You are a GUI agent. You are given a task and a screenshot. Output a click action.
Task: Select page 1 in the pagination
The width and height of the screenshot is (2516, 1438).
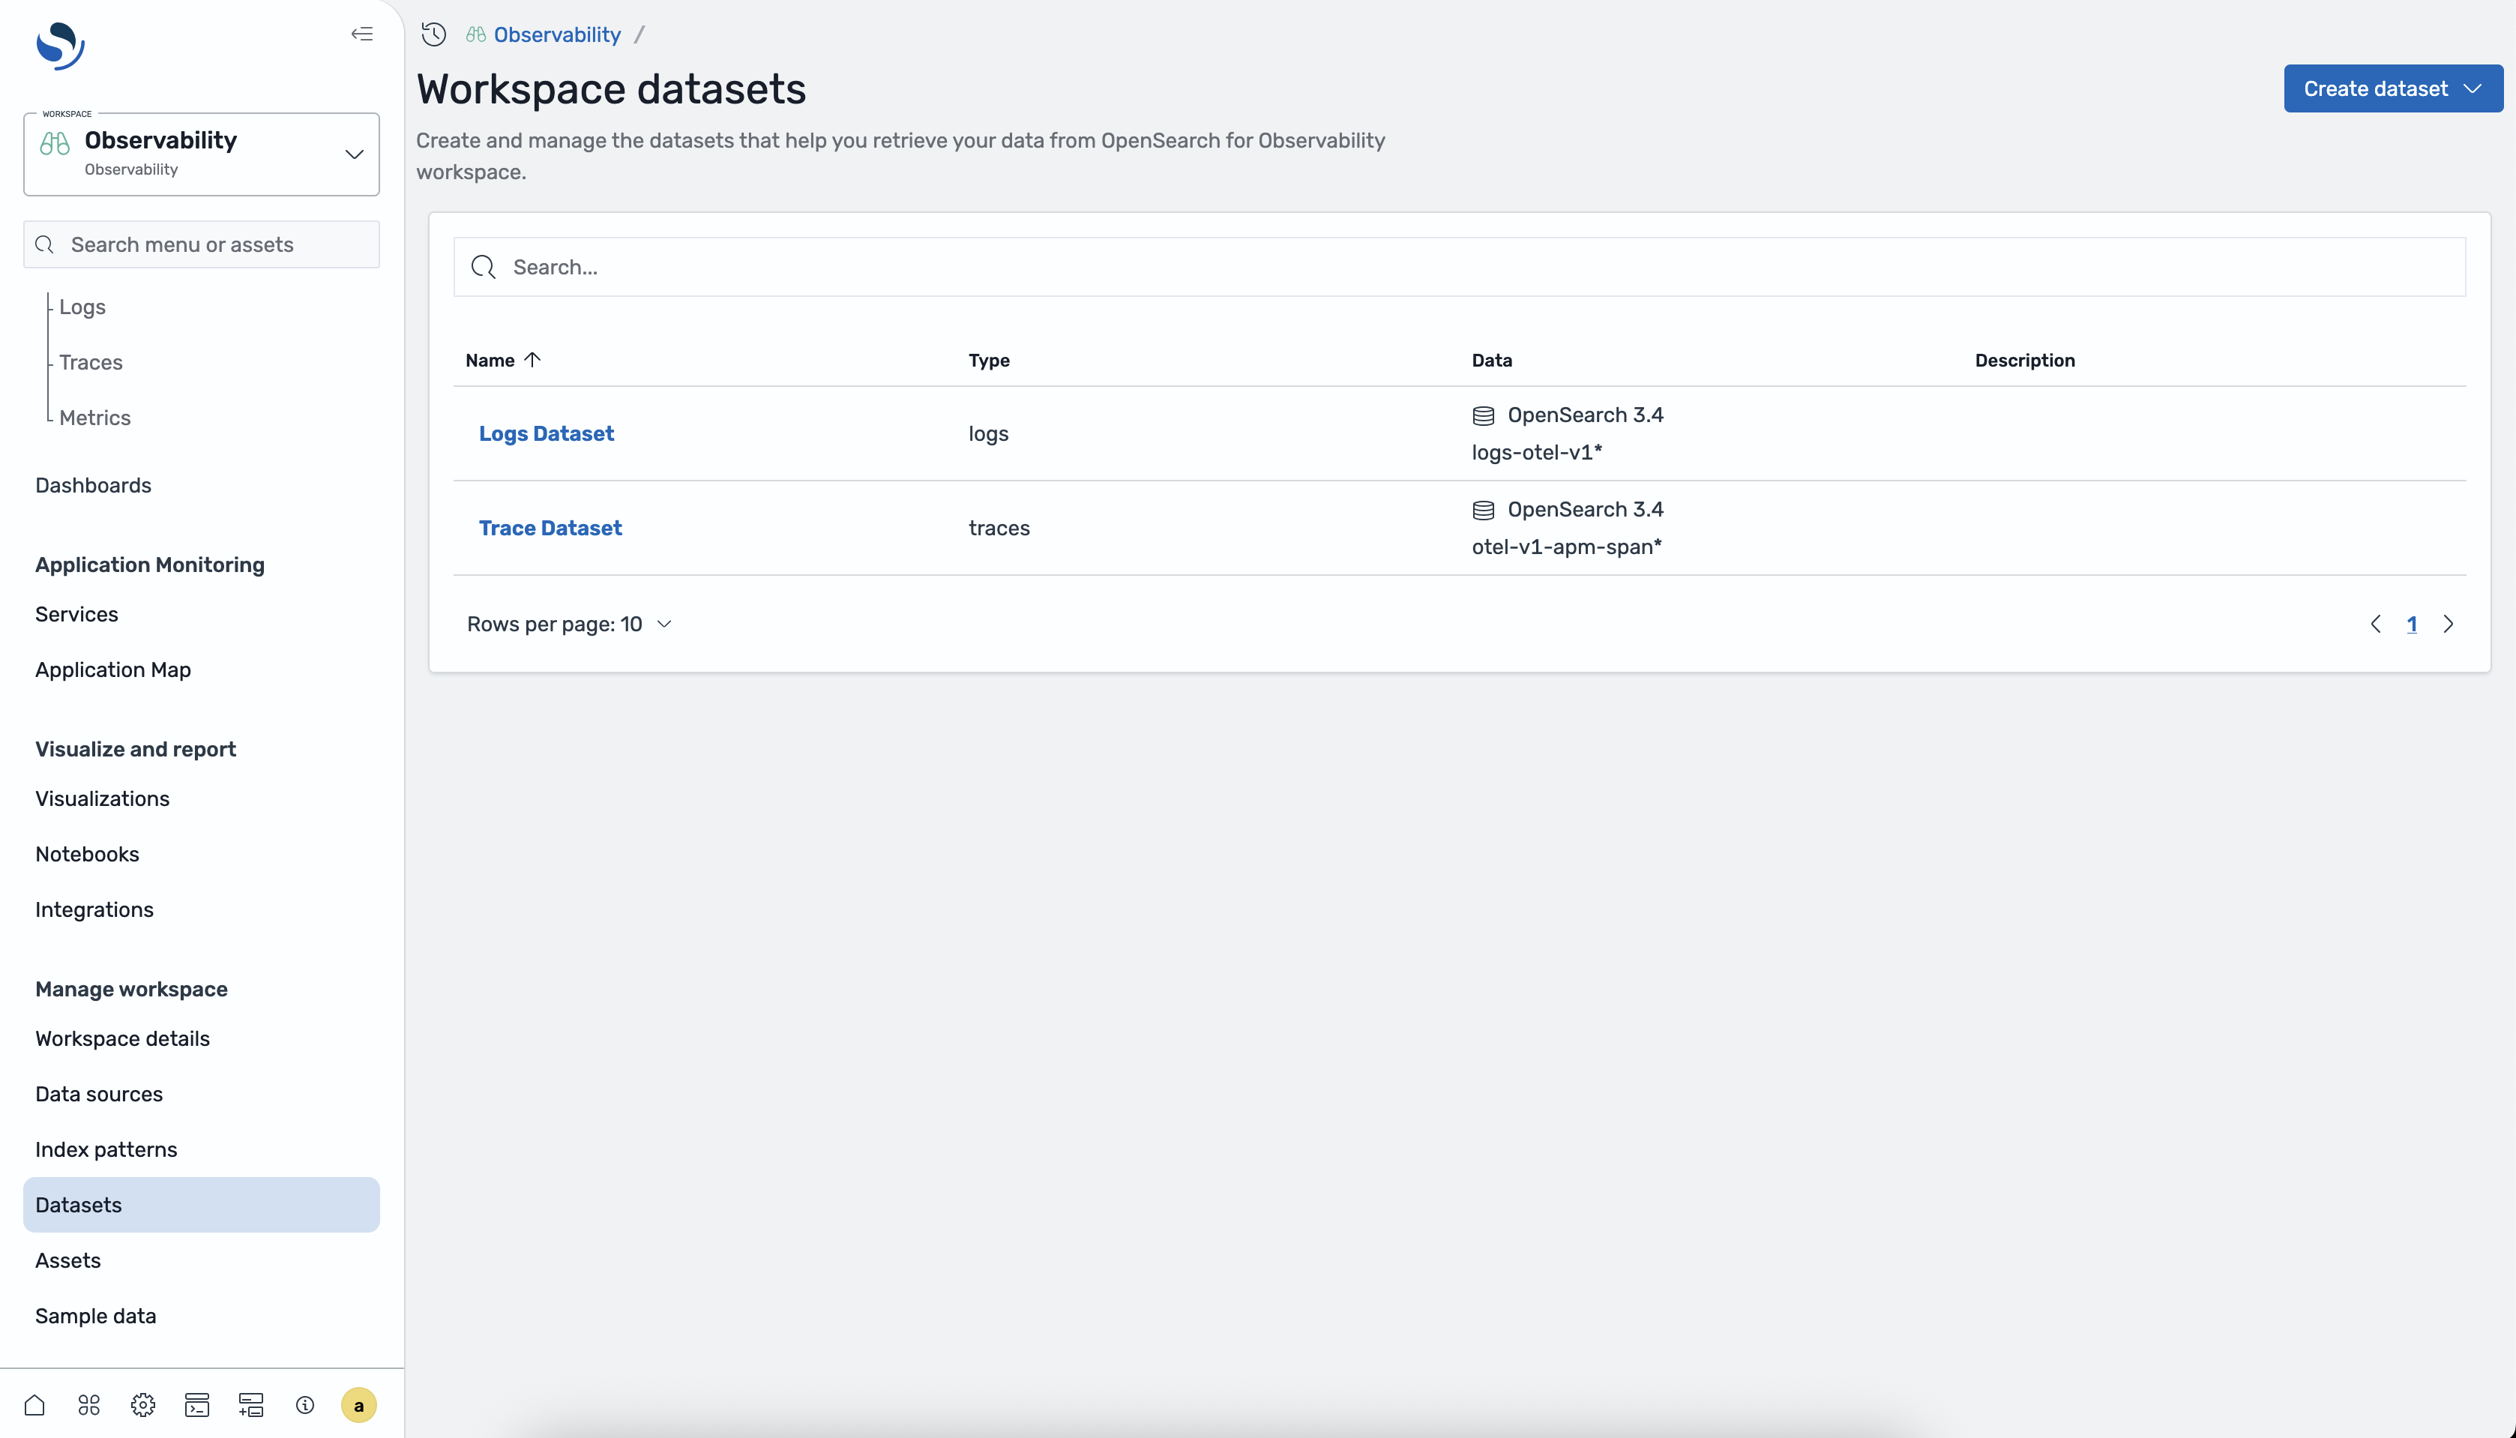(2413, 623)
